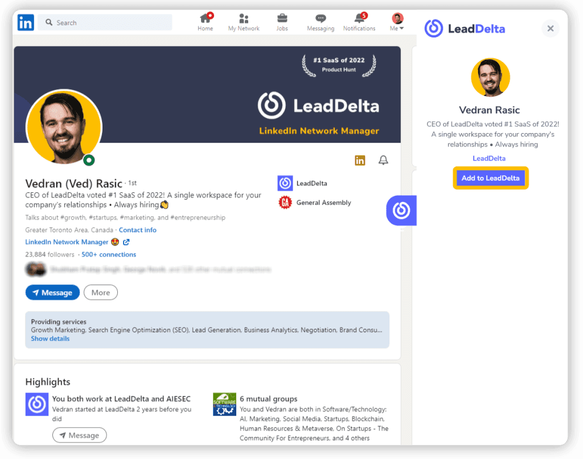Viewport: 583px width, 459px height.
Task: Open the LeadDelta company link in the sidebar
Action: click(x=489, y=158)
